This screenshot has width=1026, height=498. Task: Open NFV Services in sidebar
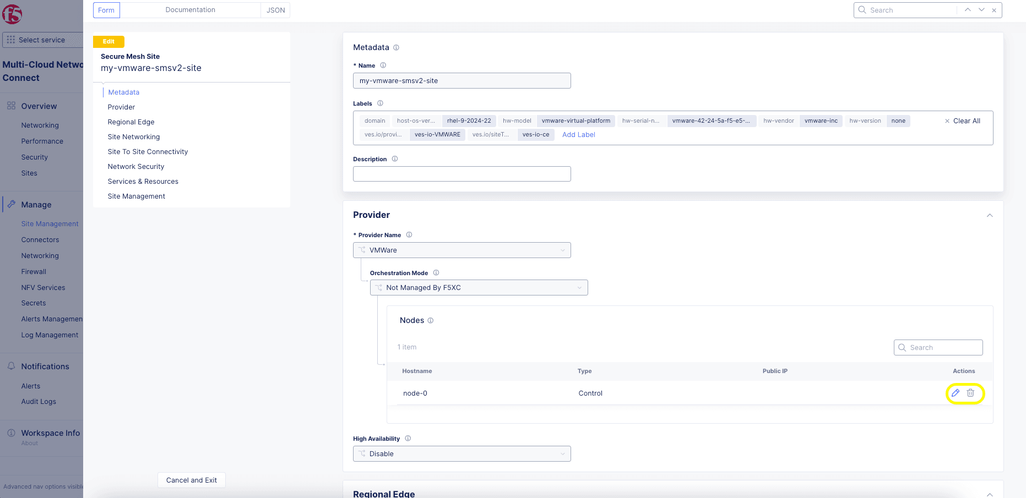point(43,287)
